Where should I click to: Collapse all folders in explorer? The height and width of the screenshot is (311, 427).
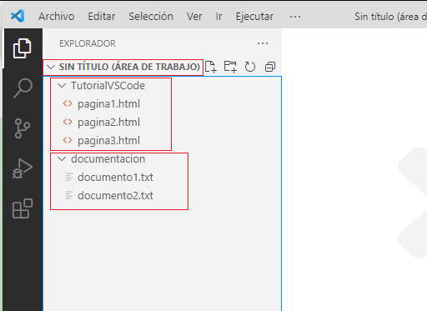270,67
